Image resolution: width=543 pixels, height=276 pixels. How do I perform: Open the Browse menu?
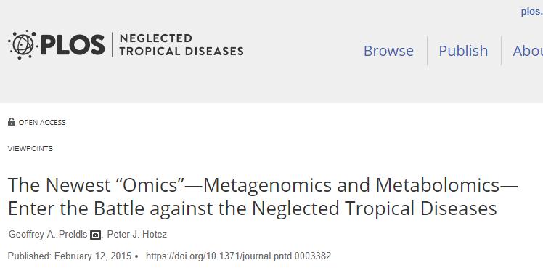coord(388,51)
